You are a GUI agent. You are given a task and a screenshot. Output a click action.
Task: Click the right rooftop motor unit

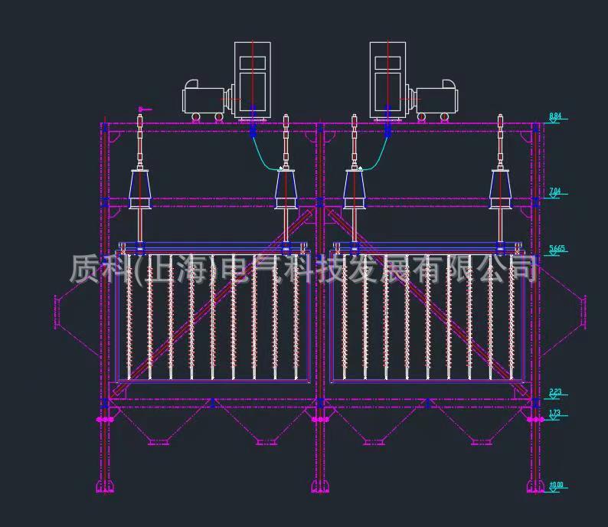click(x=436, y=100)
